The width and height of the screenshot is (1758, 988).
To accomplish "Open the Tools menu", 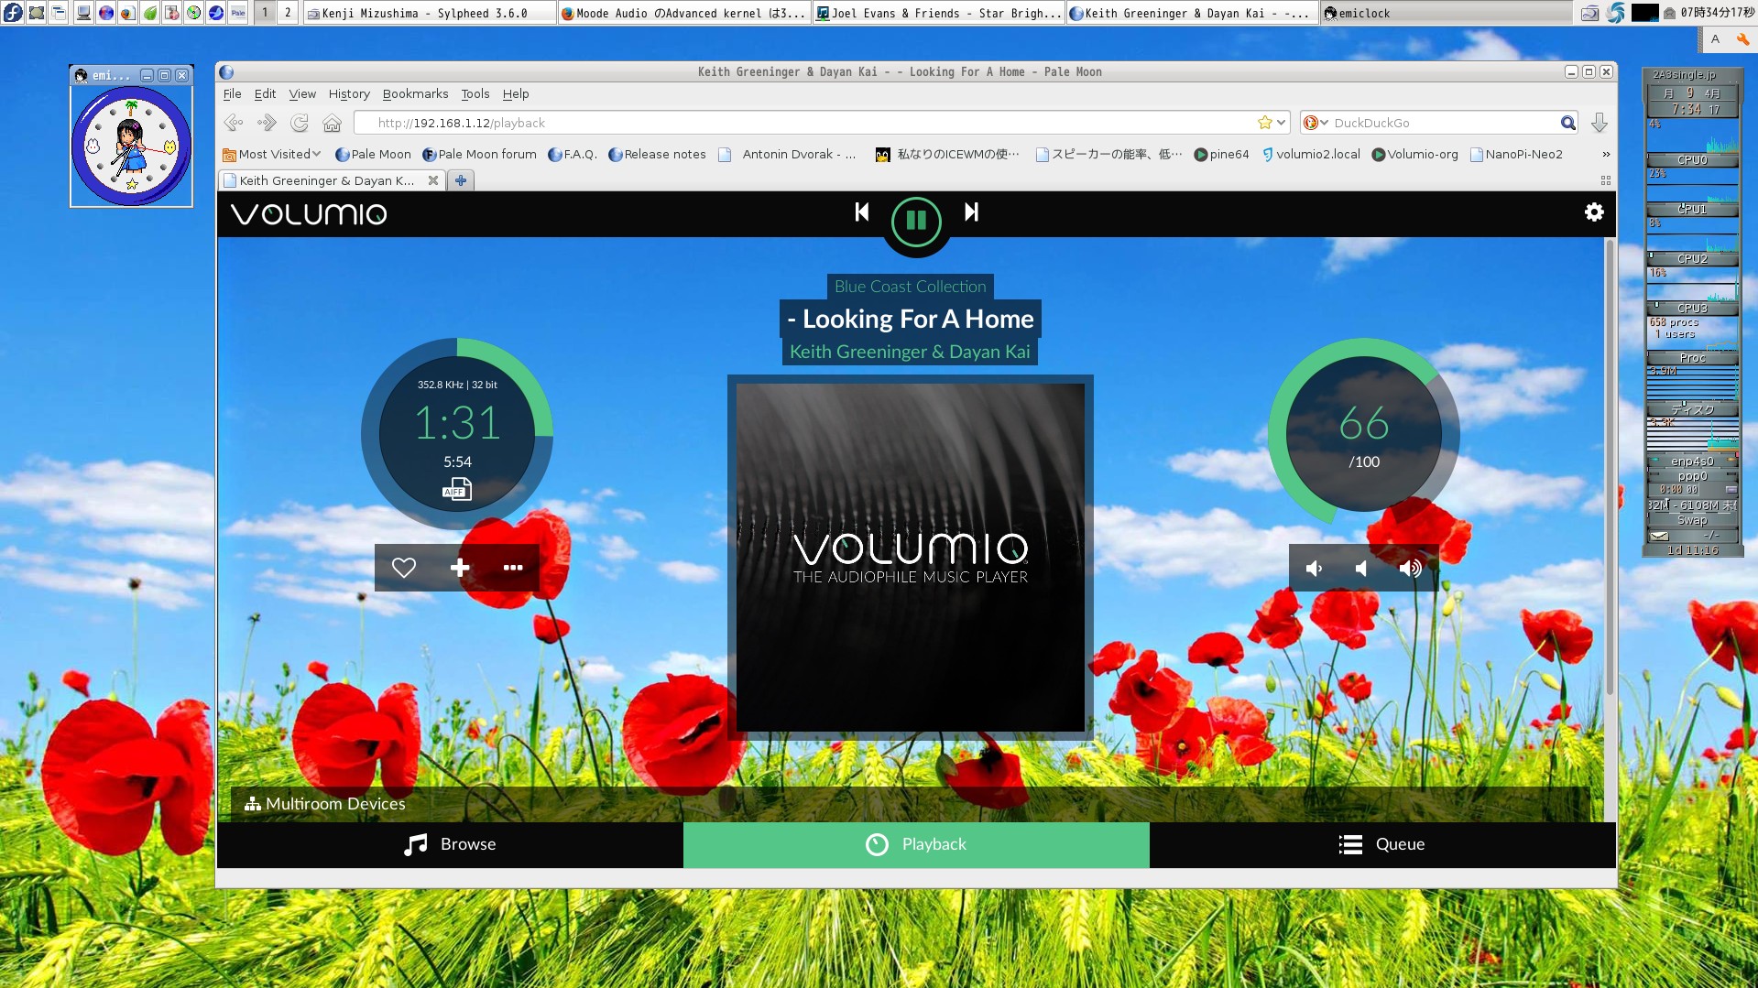I will (475, 93).
